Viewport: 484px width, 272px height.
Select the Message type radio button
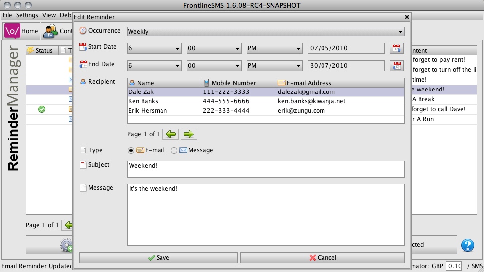pos(174,150)
